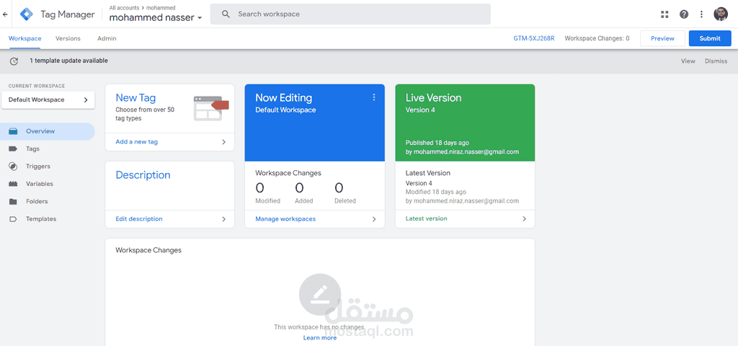
Task: Click the Now Editing card heading
Action: click(x=283, y=98)
